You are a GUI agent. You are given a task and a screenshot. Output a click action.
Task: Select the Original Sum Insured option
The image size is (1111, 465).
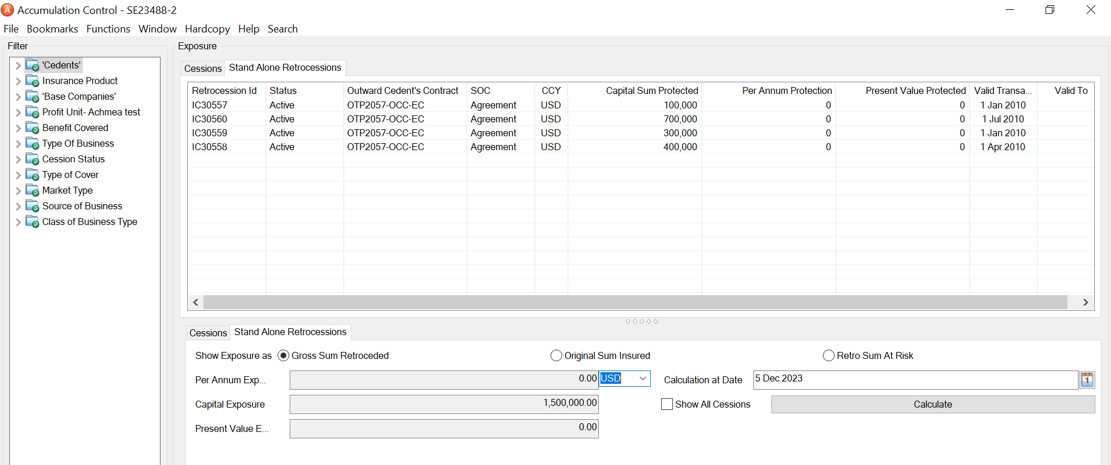[x=556, y=355]
